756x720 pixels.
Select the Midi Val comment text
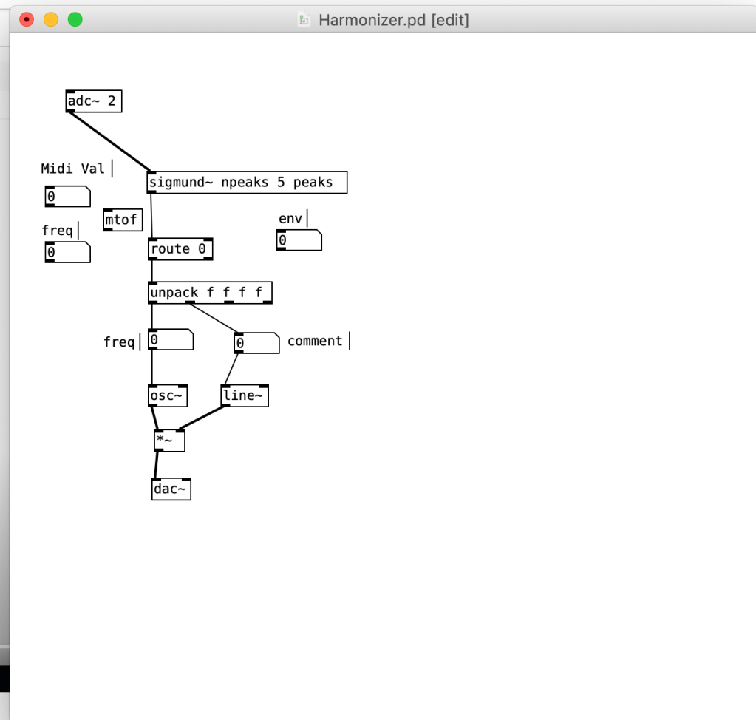(x=73, y=169)
